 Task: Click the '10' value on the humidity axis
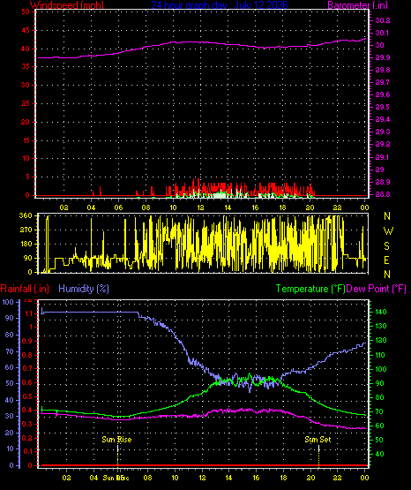pyautogui.click(x=10, y=449)
